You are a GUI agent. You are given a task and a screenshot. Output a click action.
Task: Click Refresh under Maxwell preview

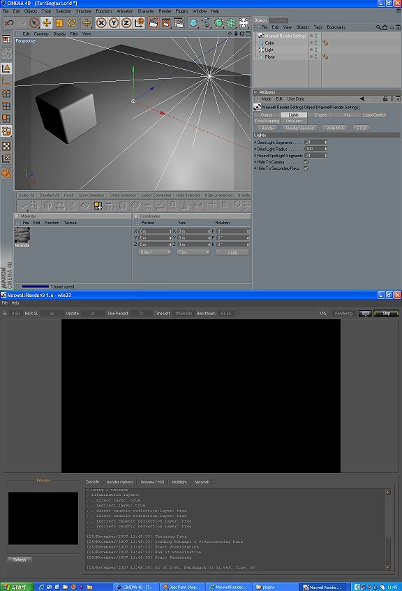(x=20, y=560)
